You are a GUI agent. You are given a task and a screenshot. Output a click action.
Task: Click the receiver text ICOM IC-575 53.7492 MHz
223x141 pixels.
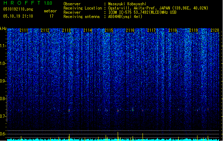142,12
